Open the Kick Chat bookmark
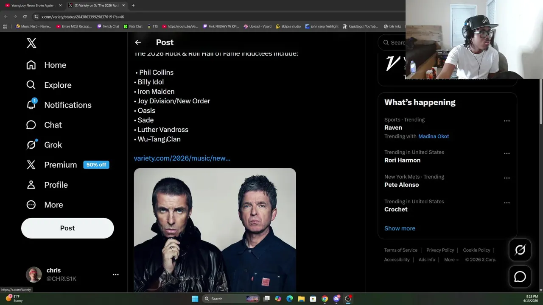This screenshot has height=305, width=543. click(133, 26)
